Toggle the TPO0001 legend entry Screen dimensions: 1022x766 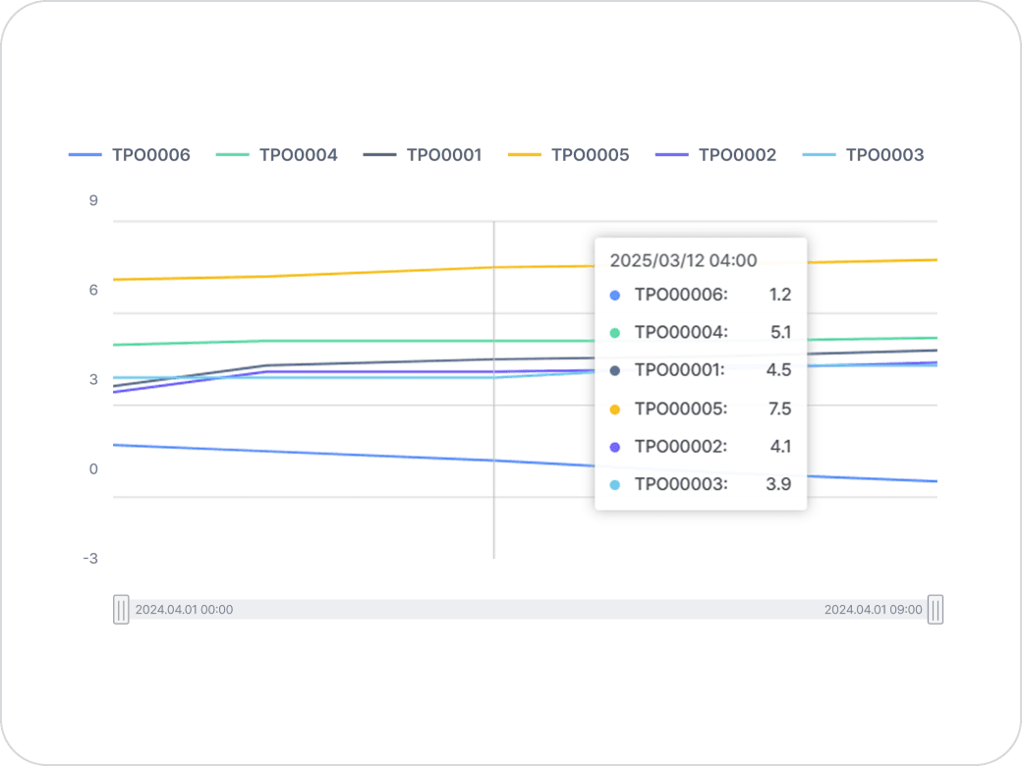click(x=423, y=155)
